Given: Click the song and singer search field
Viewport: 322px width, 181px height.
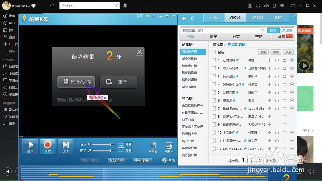Looking at the screenshot, I should point(223,30).
